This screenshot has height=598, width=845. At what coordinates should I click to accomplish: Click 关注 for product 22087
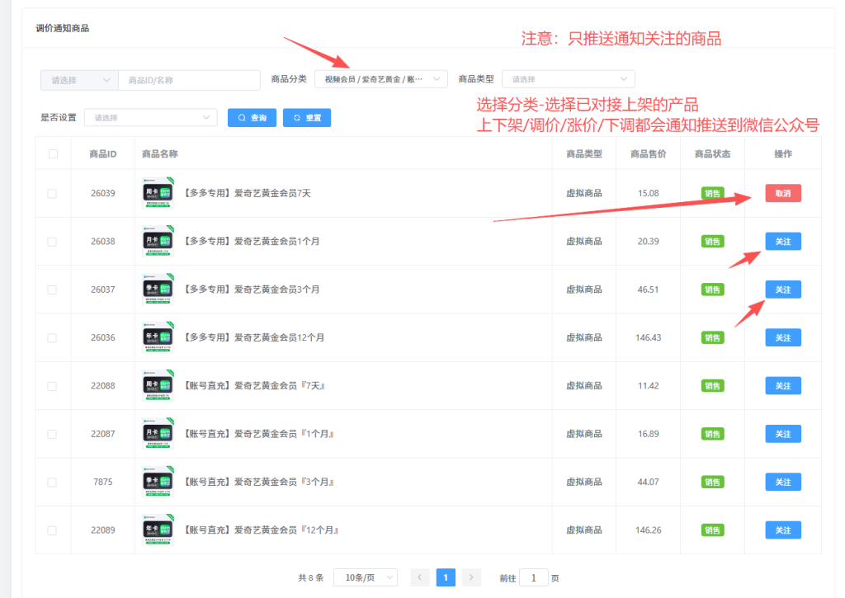click(x=783, y=434)
